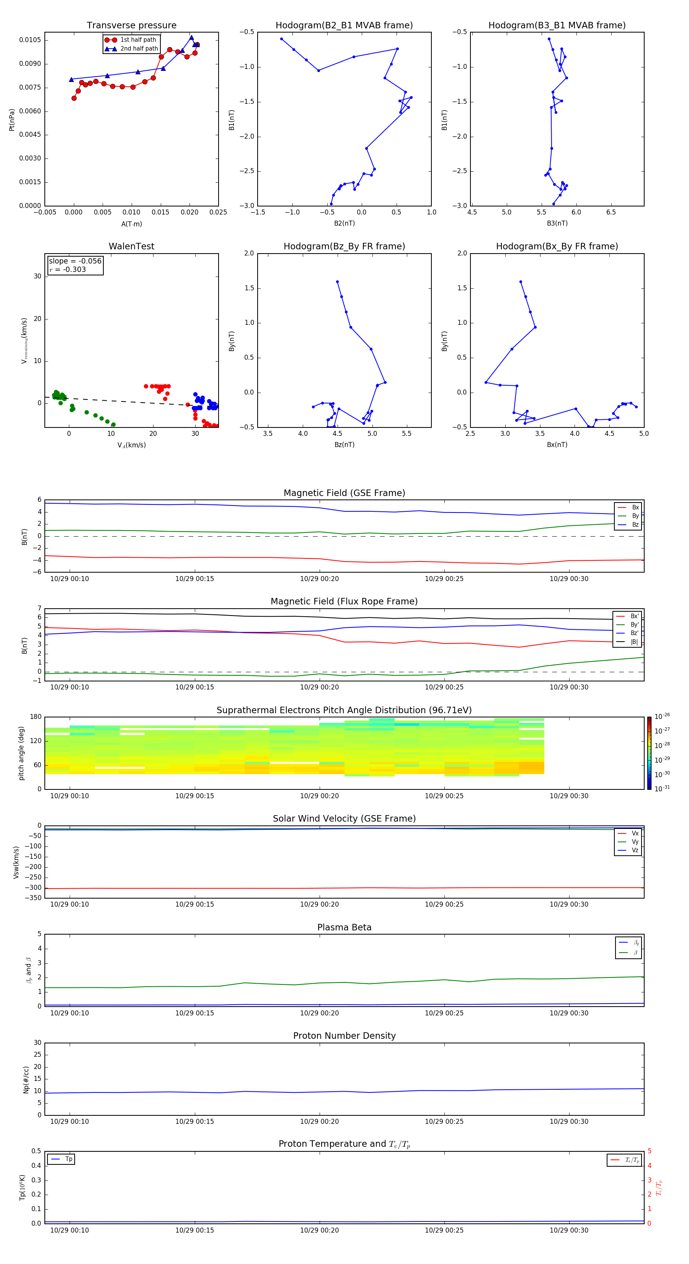Click the 'Hodogram(B2_B1 MVAB frame)' title
The width and height of the screenshot is (689, 1264).
click(344, 26)
